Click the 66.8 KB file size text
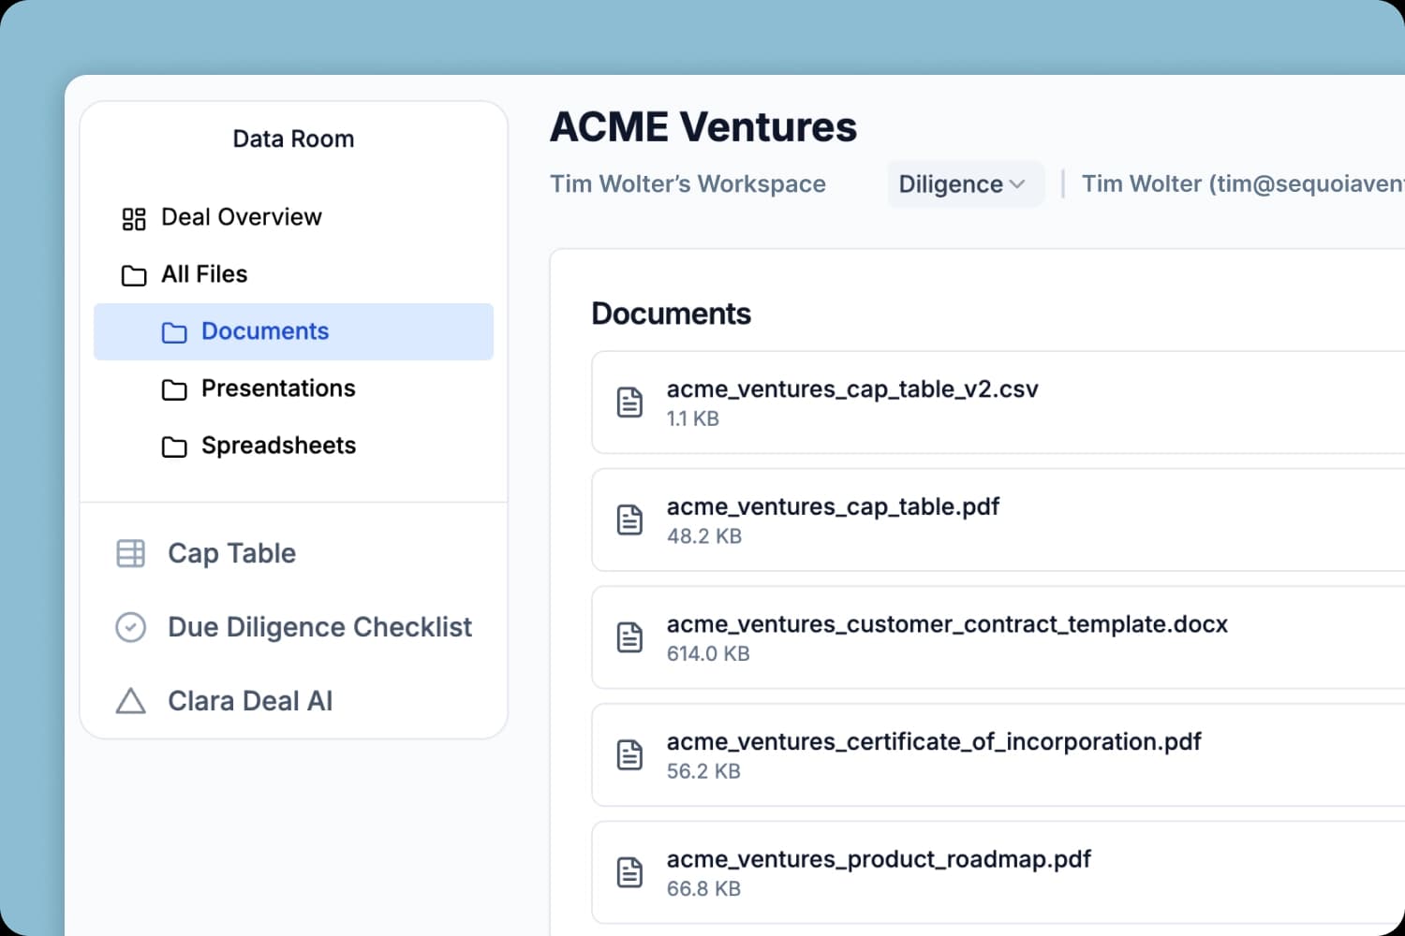 click(703, 889)
